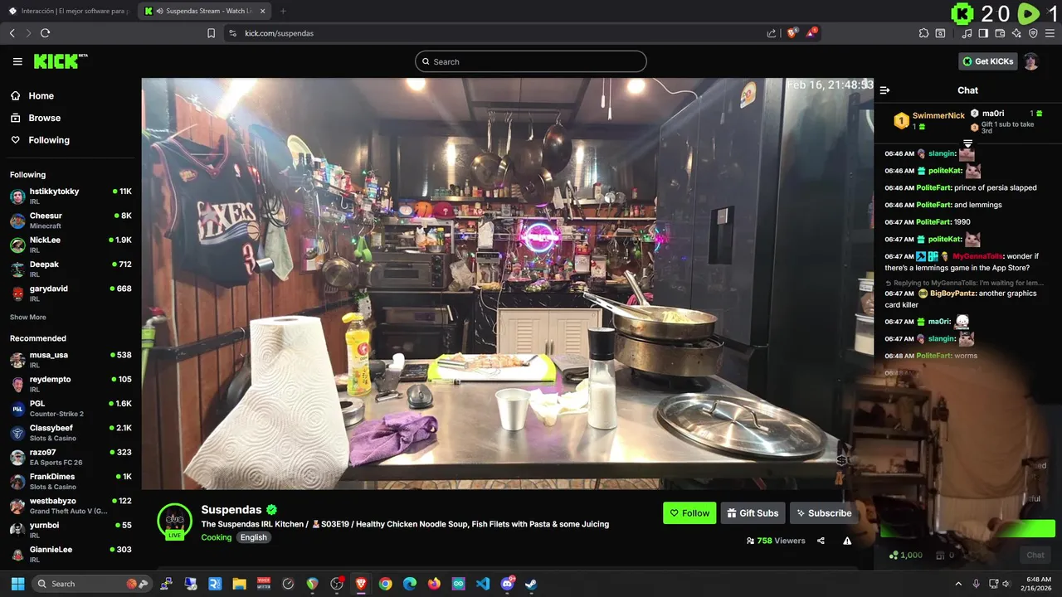Click the Gift Subs button
This screenshot has height=597, width=1062.
[753, 513]
